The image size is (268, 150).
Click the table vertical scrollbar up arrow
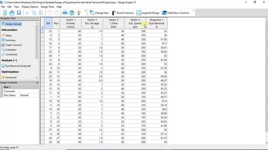(x=266, y=19)
